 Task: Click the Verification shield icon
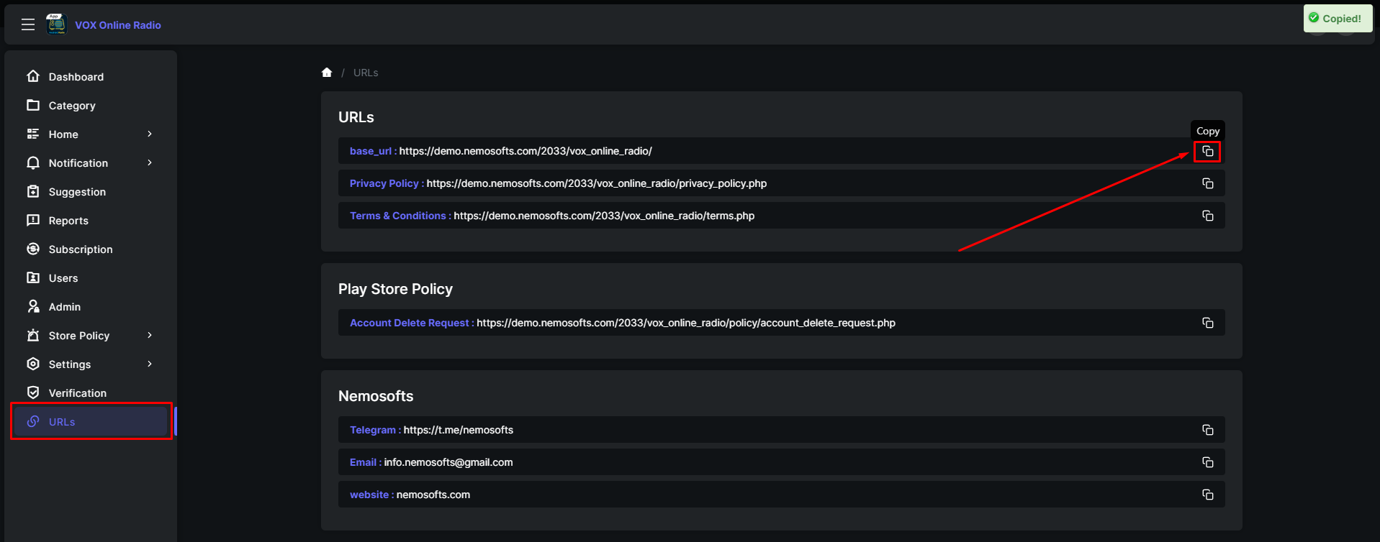33,392
